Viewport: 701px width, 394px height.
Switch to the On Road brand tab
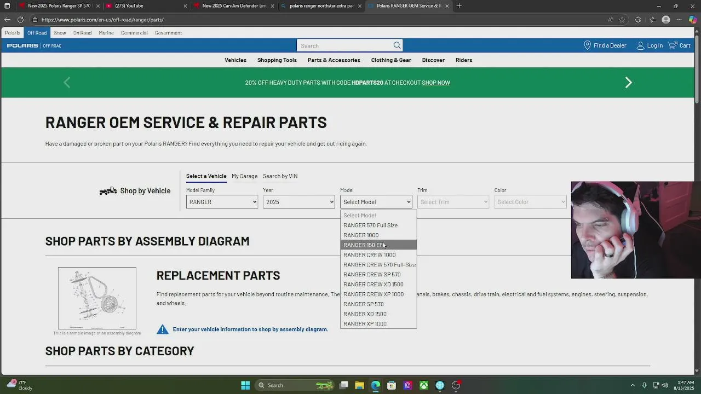82,33
